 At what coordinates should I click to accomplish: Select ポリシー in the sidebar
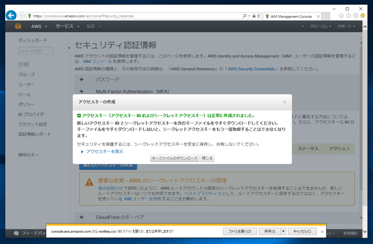26,104
